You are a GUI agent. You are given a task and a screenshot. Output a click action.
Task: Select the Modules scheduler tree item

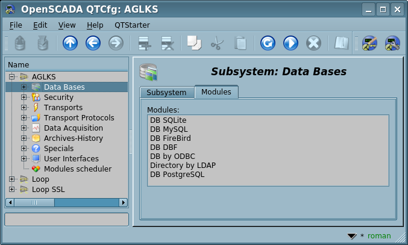(77, 169)
